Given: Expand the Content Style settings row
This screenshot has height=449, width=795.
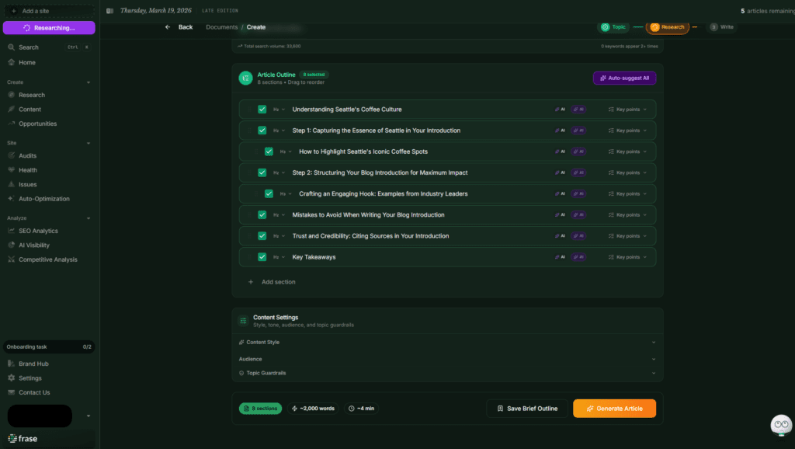Looking at the screenshot, I should [446, 343].
